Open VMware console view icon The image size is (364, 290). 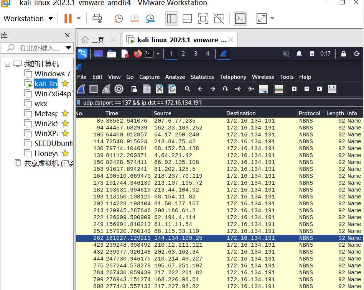coord(240,18)
